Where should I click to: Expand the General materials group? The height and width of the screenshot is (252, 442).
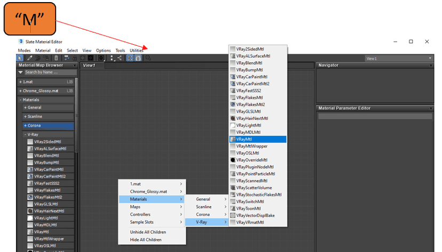tap(26, 108)
